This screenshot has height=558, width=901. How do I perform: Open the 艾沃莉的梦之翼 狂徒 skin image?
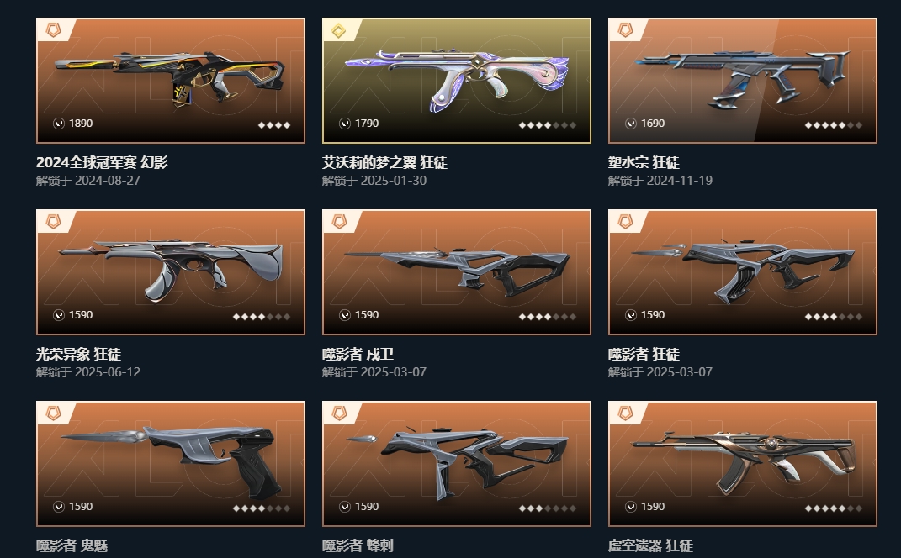pyautogui.click(x=456, y=81)
